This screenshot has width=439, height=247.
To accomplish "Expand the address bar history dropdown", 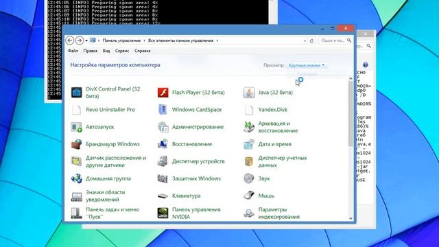I will click(x=305, y=41).
